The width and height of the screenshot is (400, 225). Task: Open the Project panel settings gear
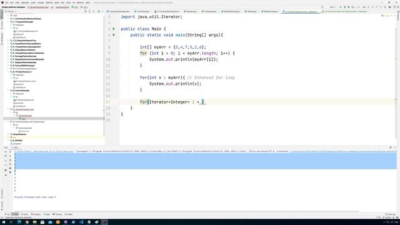coord(99,11)
